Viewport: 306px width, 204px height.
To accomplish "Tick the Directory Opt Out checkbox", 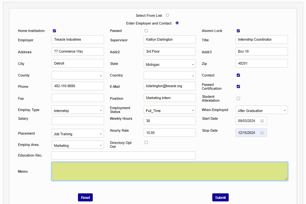I will pos(146,142).
